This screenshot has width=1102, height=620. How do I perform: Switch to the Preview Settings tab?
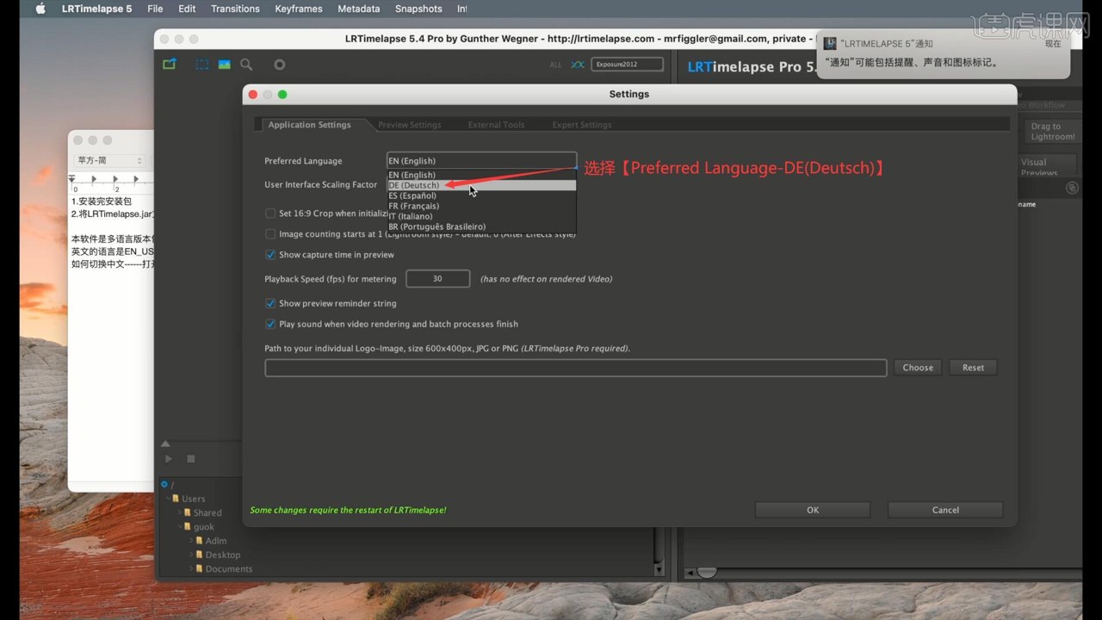coord(409,125)
